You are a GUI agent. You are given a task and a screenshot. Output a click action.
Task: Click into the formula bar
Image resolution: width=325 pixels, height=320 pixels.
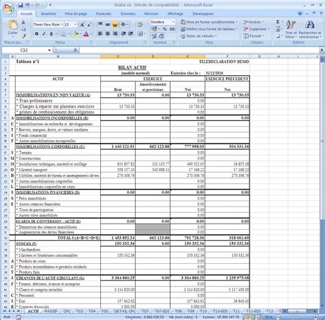click(x=199, y=50)
